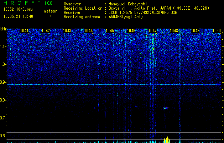Click the faint echo just right of 1046
Image resolution: width=224 pixels, height=143 pixels.
pyautogui.click(x=136, y=106)
